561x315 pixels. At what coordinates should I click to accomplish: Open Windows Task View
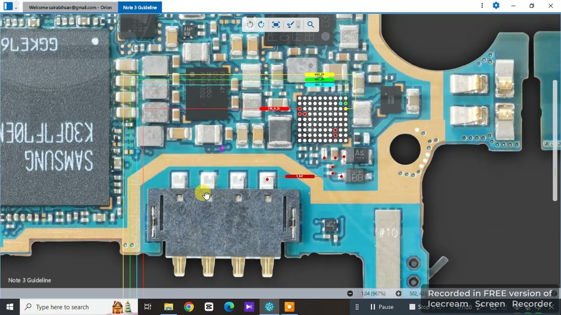tap(148, 307)
